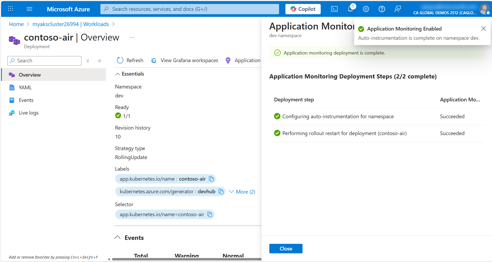Dismiss the Application Monitoring Enabled notification
The height and width of the screenshot is (262, 492).
pyautogui.click(x=483, y=28)
